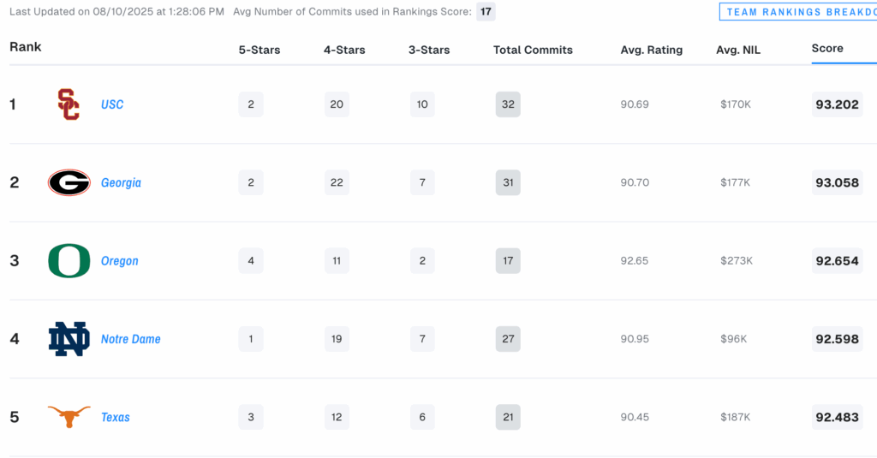Click USC average NIL $170K

pos(736,104)
